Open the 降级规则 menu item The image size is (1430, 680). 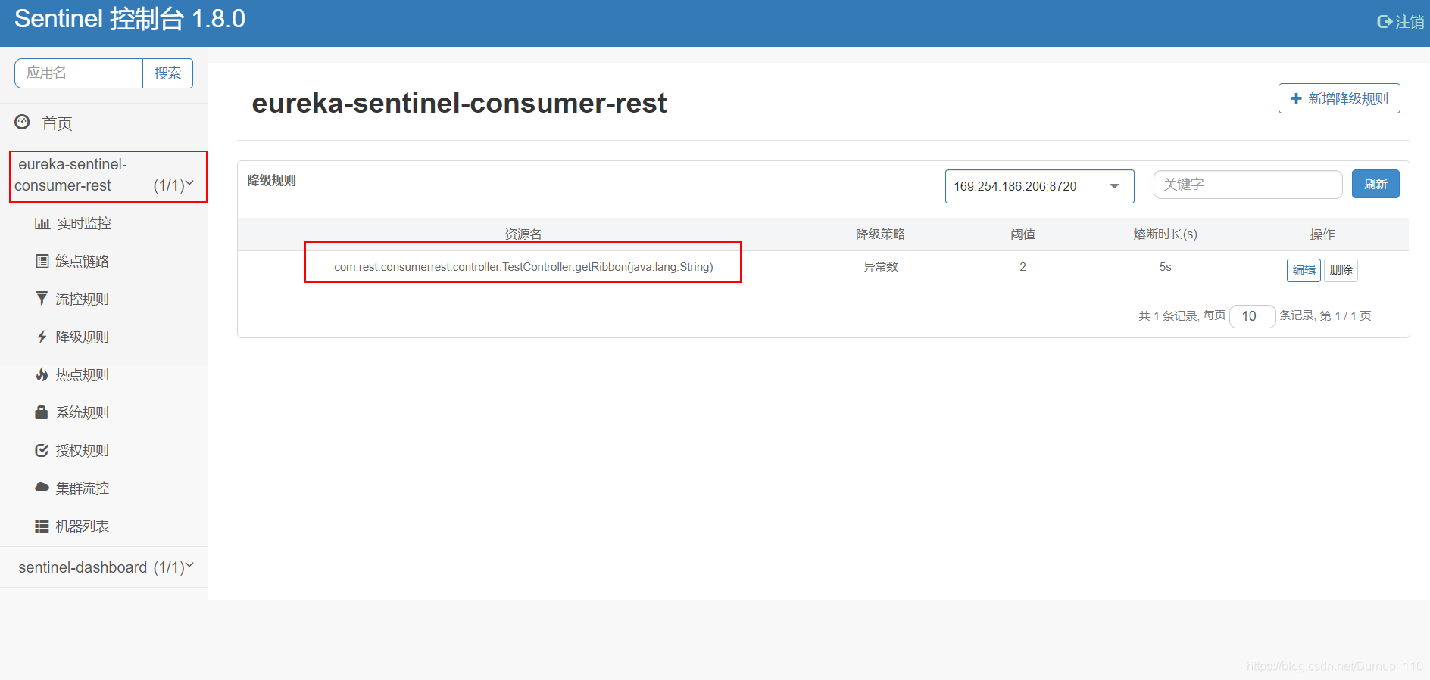(x=83, y=337)
